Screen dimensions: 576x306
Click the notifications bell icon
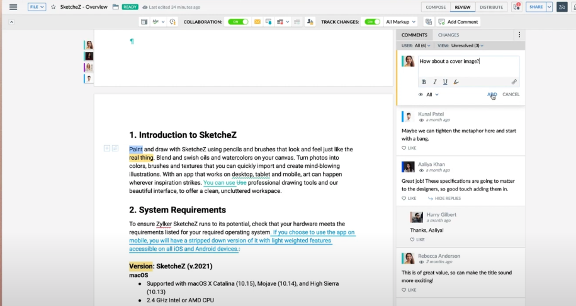(x=517, y=7)
